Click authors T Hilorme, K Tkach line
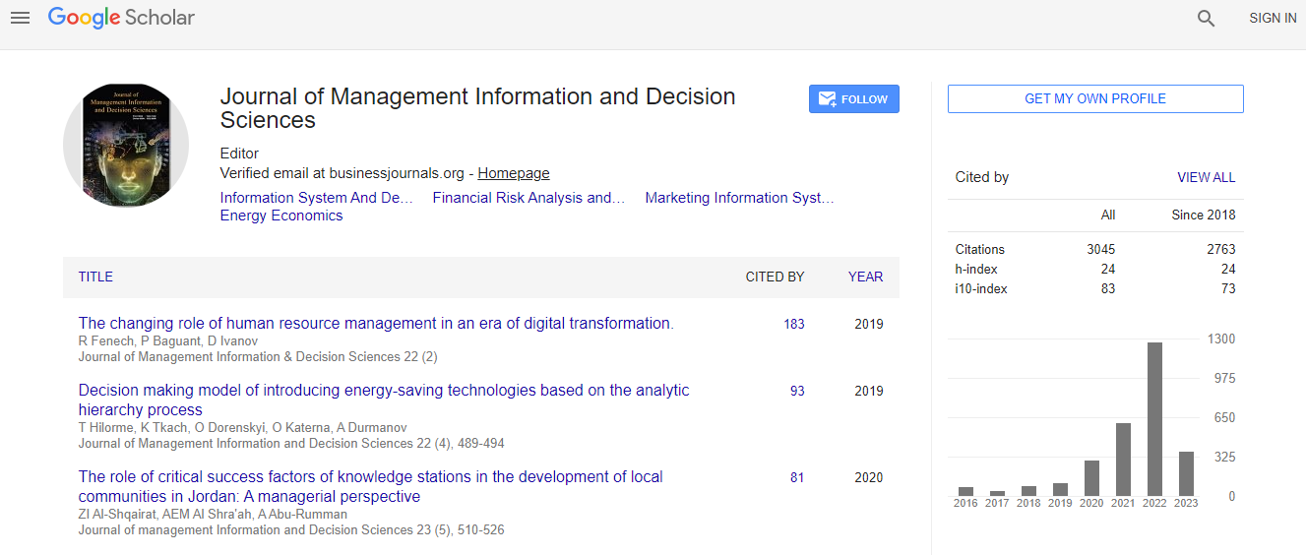 point(243,427)
